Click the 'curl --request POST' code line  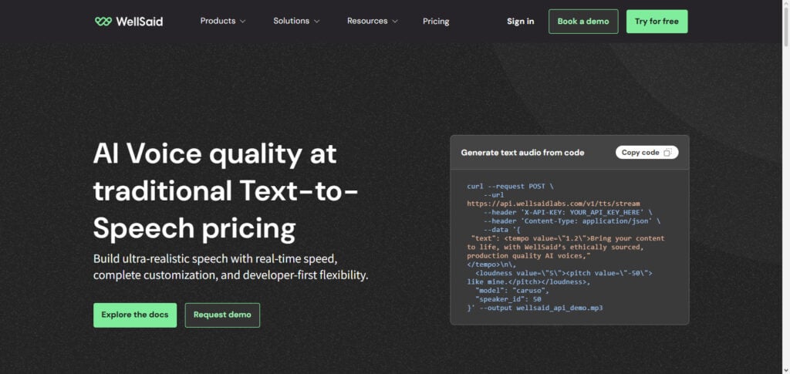coord(511,187)
